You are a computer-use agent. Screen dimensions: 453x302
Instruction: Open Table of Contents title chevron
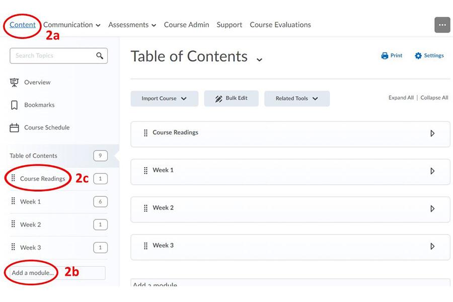coord(259,59)
